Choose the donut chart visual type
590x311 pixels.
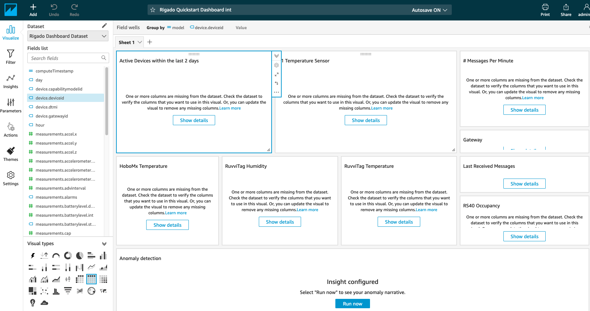(x=68, y=256)
